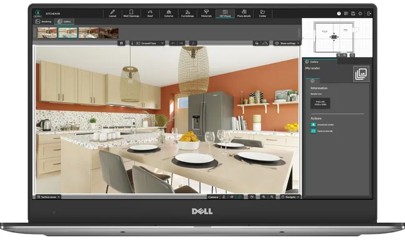Select the third gallery render thumbnail

click(88, 33)
